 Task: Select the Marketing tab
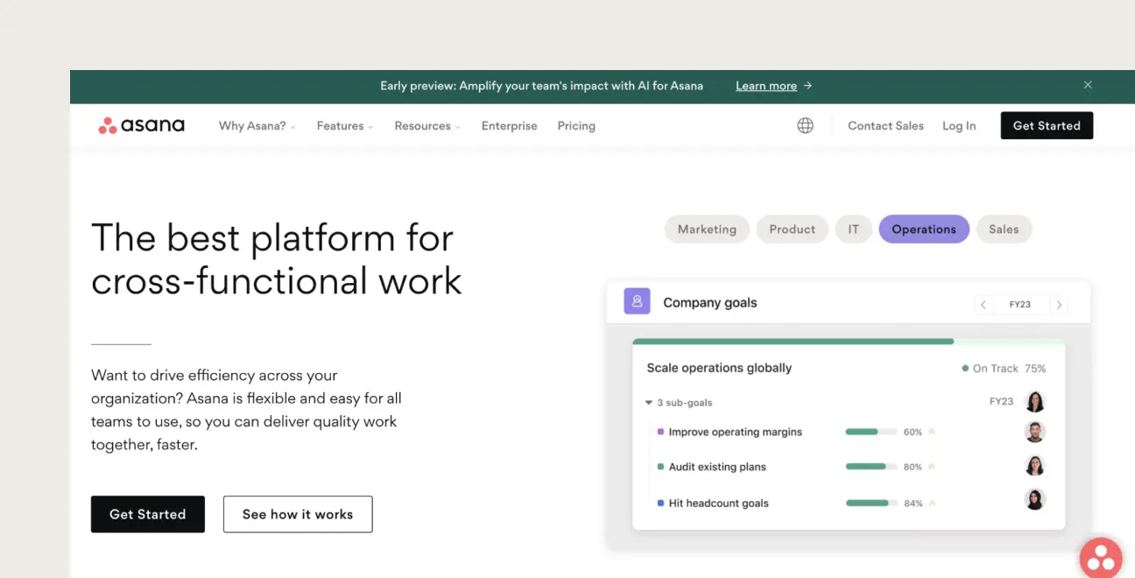(707, 229)
